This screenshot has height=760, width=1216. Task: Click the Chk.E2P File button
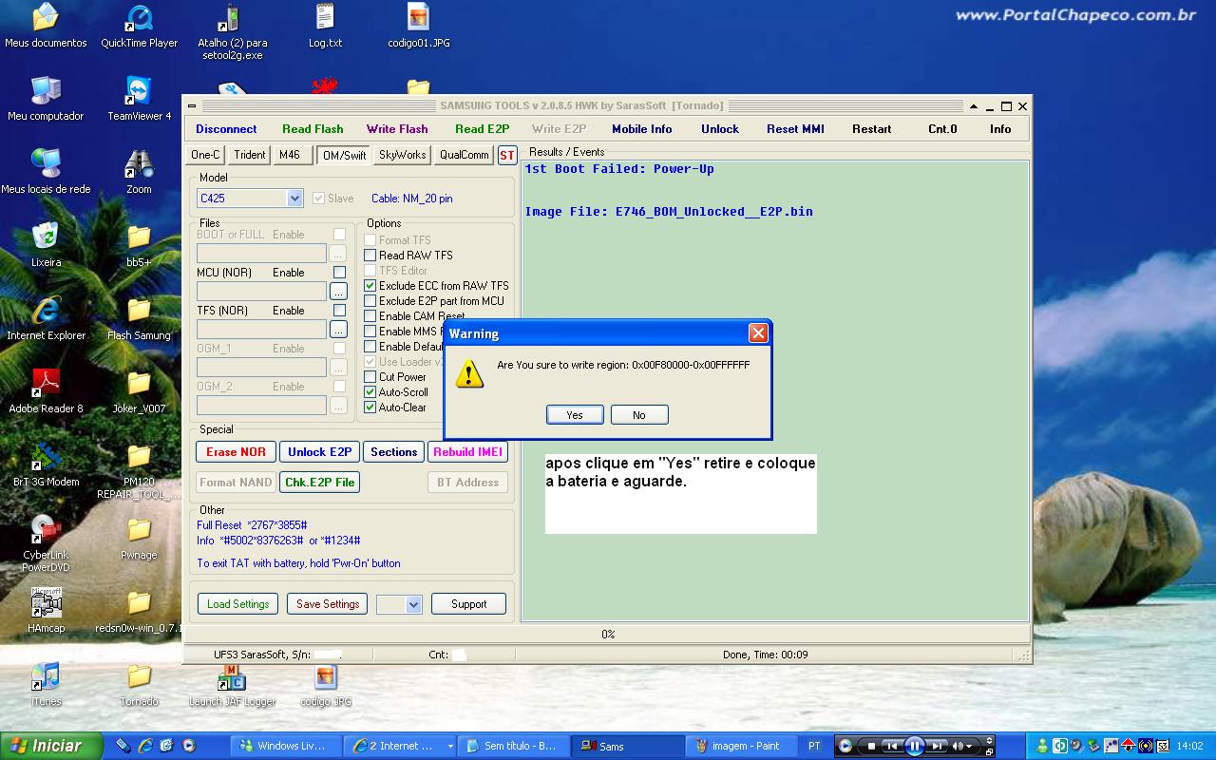[320, 483]
